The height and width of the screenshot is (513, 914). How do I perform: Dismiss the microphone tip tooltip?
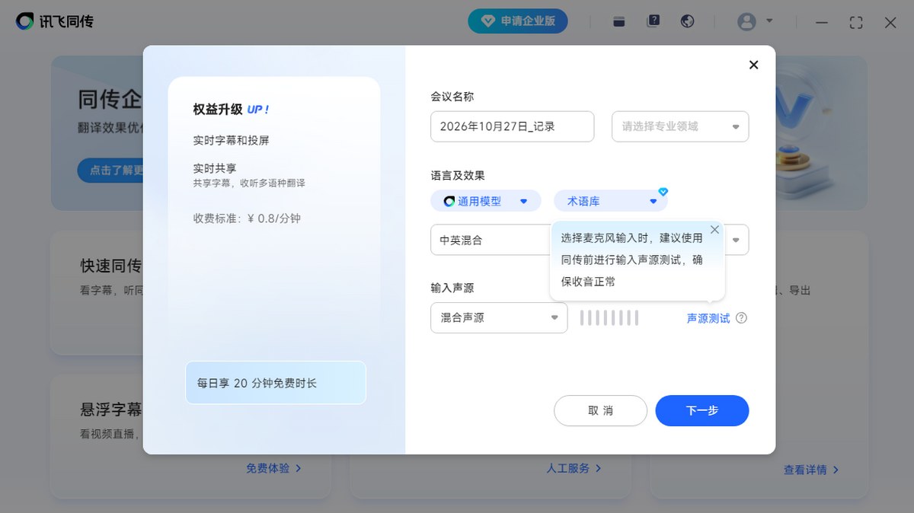[x=714, y=229]
